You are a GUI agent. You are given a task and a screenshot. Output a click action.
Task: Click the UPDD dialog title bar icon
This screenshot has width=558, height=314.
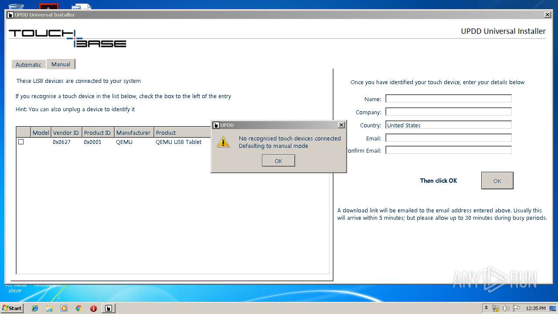(x=216, y=125)
